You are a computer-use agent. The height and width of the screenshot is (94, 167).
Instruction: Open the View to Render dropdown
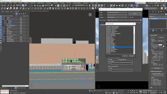pos(123,20)
